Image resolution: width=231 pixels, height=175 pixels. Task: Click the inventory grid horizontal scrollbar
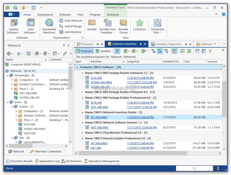tap(133, 153)
